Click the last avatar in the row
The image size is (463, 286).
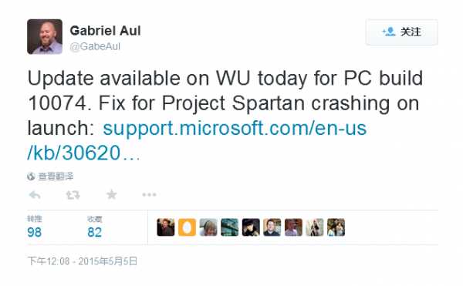(x=336, y=227)
